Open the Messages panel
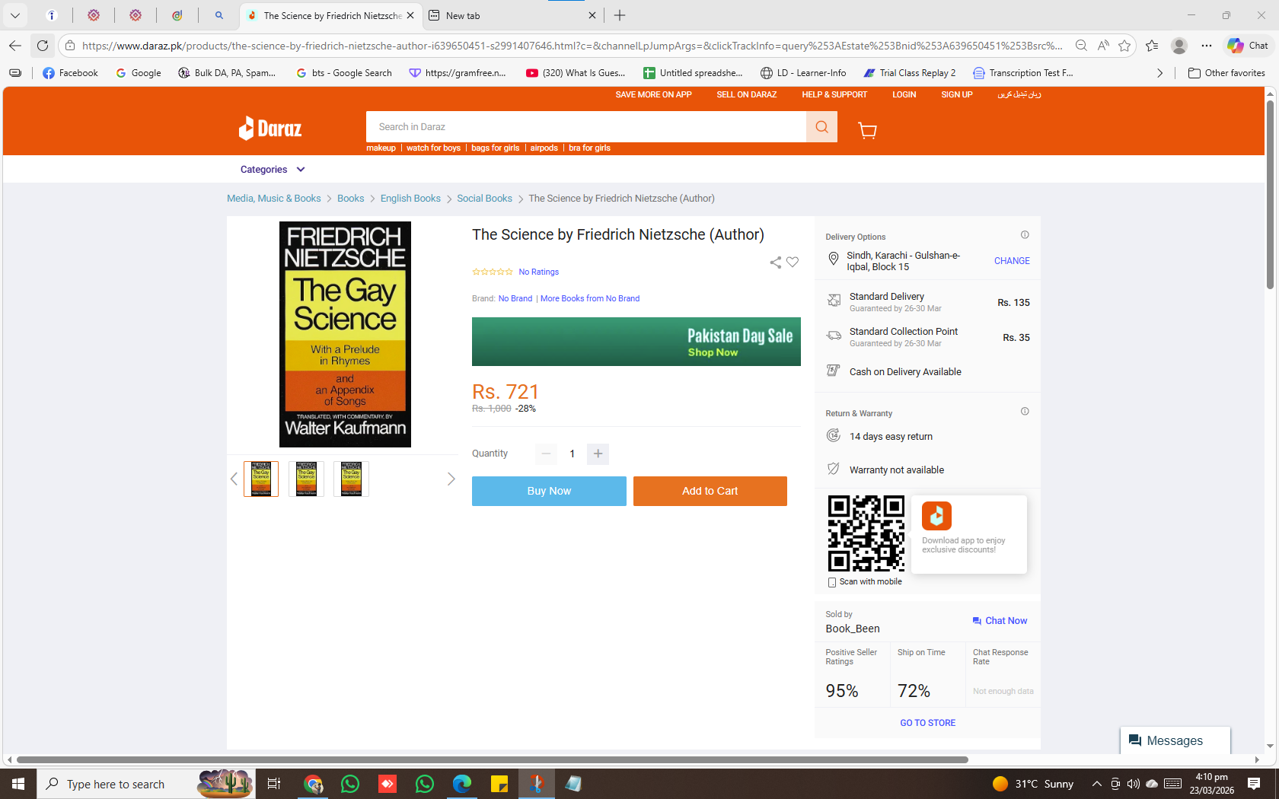Image resolution: width=1279 pixels, height=799 pixels. point(1175,740)
